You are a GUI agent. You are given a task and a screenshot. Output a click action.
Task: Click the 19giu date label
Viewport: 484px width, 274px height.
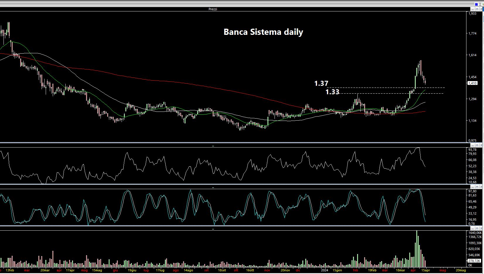(132, 270)
